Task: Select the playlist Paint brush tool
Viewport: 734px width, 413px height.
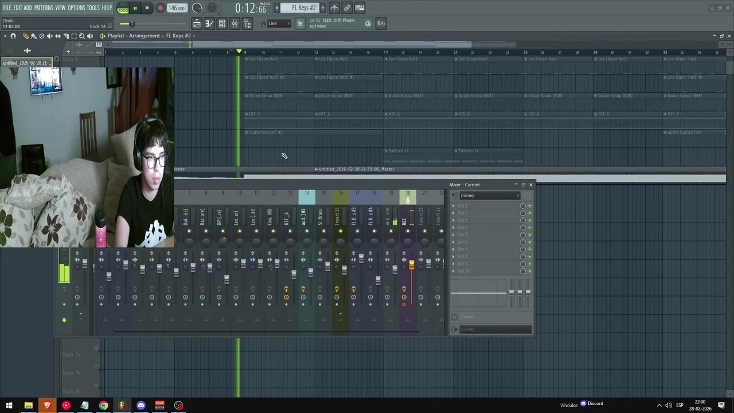Action: [x=33, y=36]
